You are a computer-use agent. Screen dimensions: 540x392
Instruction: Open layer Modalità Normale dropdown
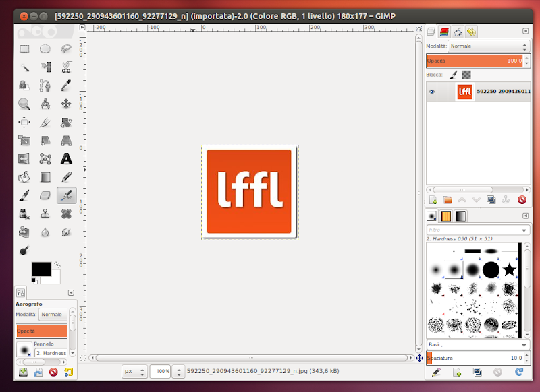point(488,46)
